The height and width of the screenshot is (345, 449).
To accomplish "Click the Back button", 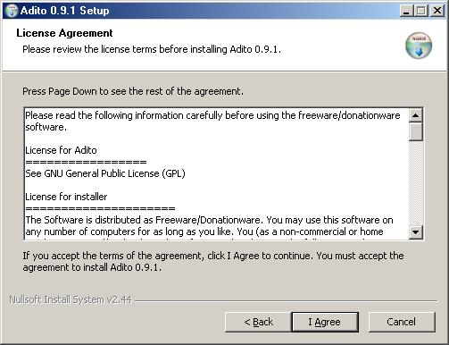I will pos(258,322).
